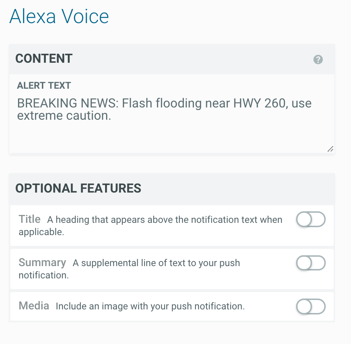Click the Title option label

point(30,219)
